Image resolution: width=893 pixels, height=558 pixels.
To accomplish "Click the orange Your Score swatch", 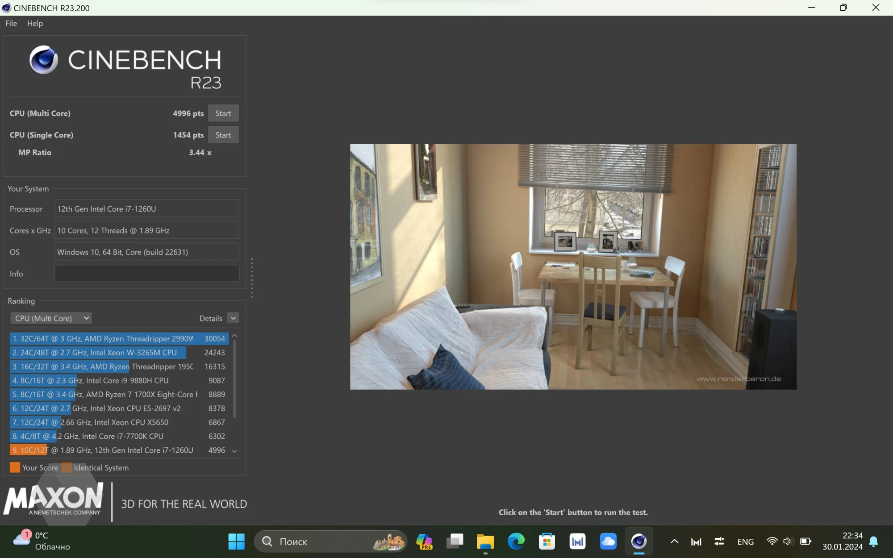I will [15, 467].
